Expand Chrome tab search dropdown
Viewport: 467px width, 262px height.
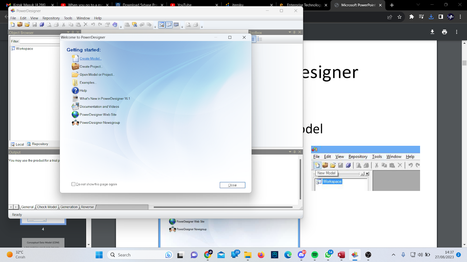click(418, 5)
